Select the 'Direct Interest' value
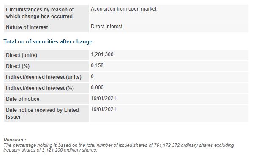 coord(107,27)
